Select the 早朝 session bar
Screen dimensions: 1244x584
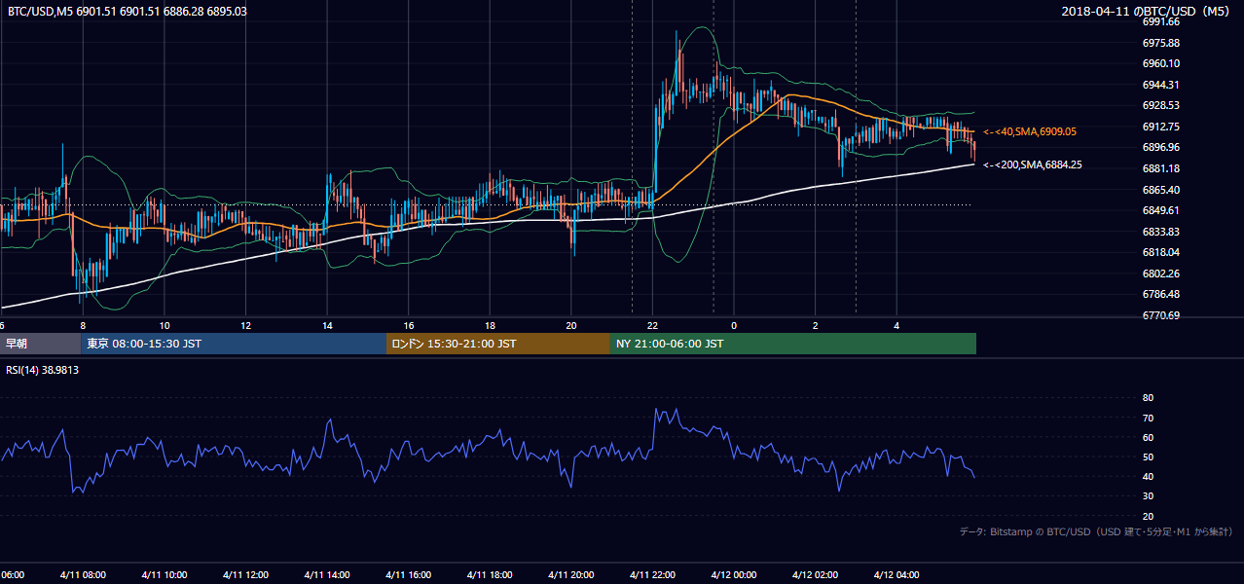40,344
